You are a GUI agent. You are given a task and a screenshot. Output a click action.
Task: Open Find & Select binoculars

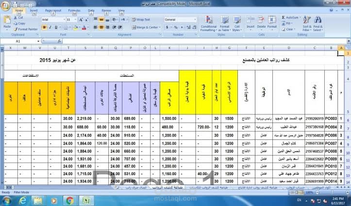tap(318, 24)
